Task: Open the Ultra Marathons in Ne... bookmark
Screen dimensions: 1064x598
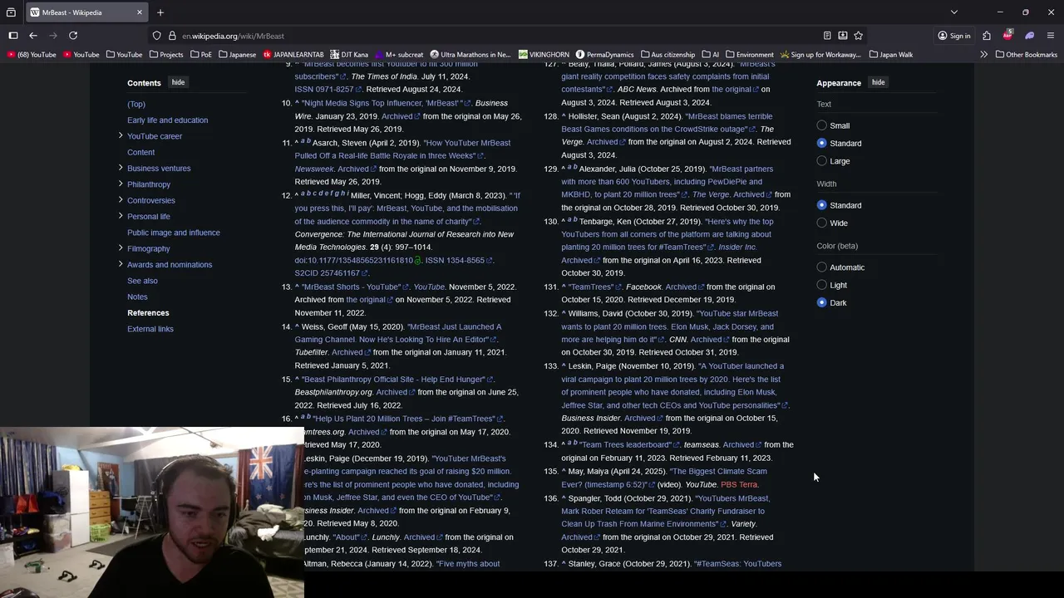Action: point(470,55)
